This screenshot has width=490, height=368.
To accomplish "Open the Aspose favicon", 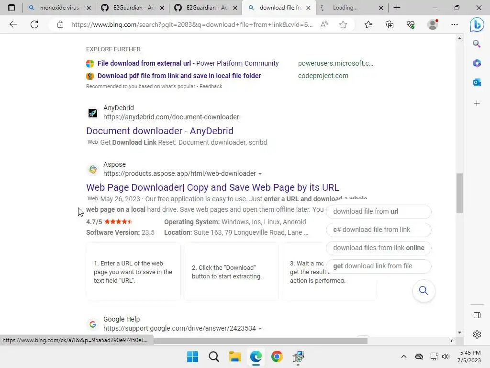I will click(93, 169).
